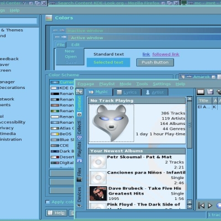Click the Amarok title bar application icon
The height and width of the screenshot is (221, 221).
[x=183, y=77]
